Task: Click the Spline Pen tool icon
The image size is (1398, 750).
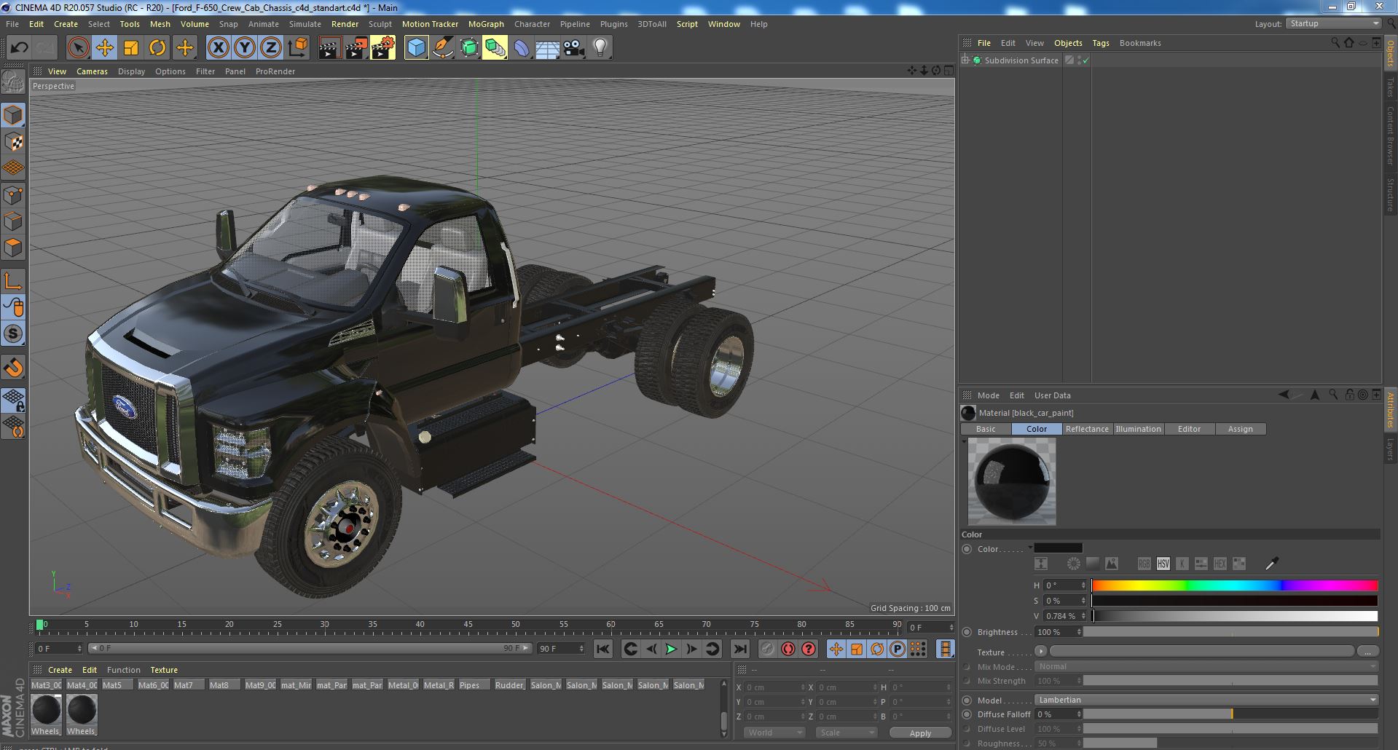Action: coord(443,48)
